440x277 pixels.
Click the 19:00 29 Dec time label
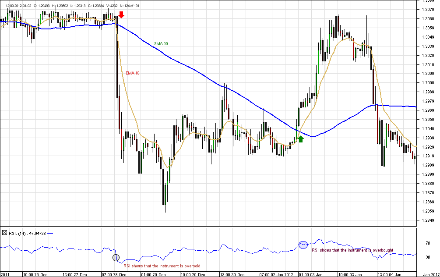pos(193,274)
